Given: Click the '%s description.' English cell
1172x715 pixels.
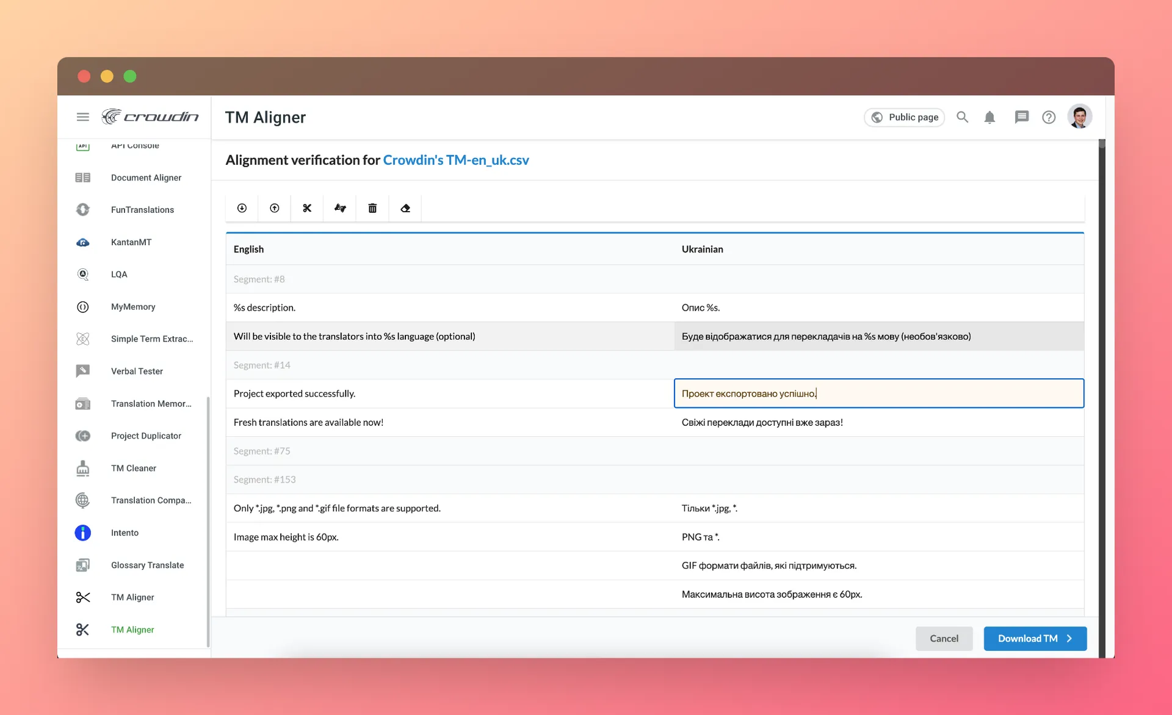Looking at the screenshot, I should [450, 307].
